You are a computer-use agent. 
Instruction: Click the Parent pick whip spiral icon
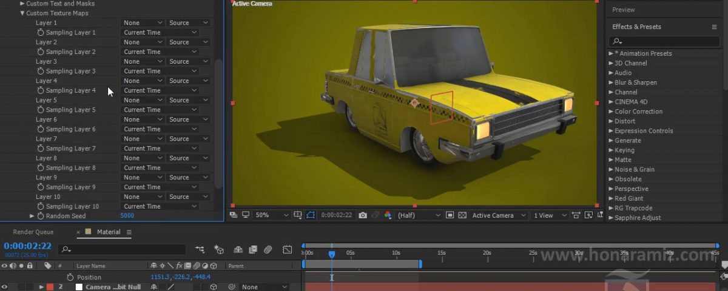(231, 287)
